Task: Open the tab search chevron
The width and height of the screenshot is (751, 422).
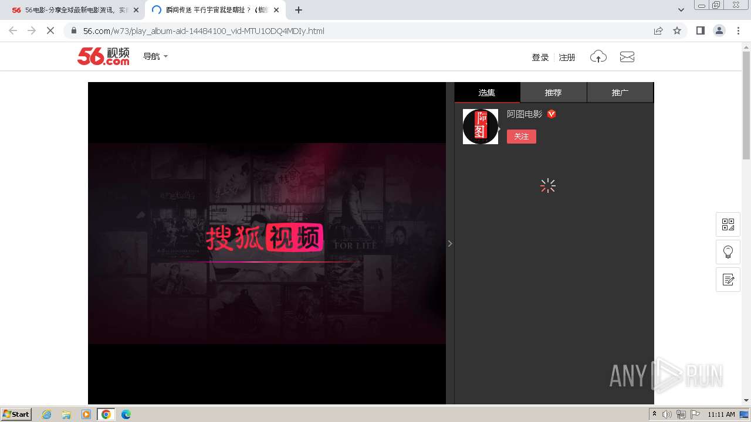Action: (681, 10)
